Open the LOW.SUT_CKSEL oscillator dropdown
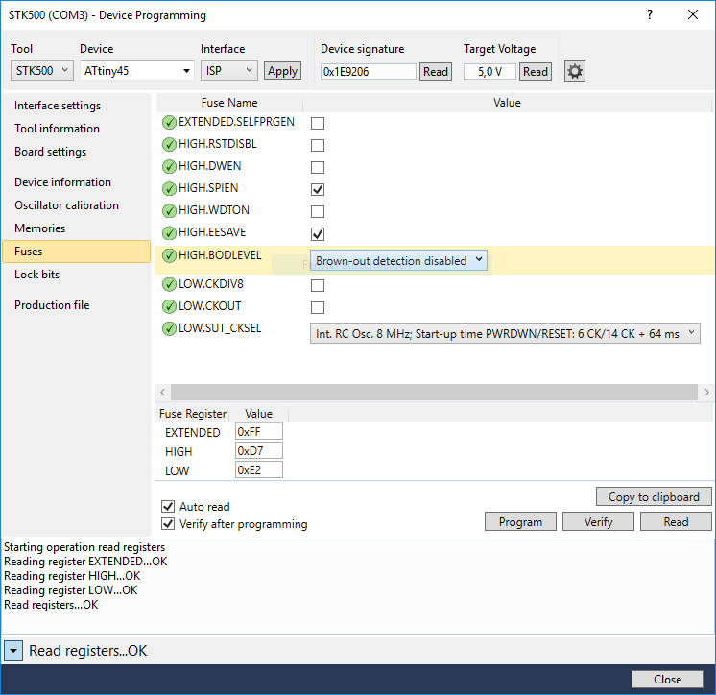This screenshot has width=716, height=695. pyautogui.click(x=505, y=333)
